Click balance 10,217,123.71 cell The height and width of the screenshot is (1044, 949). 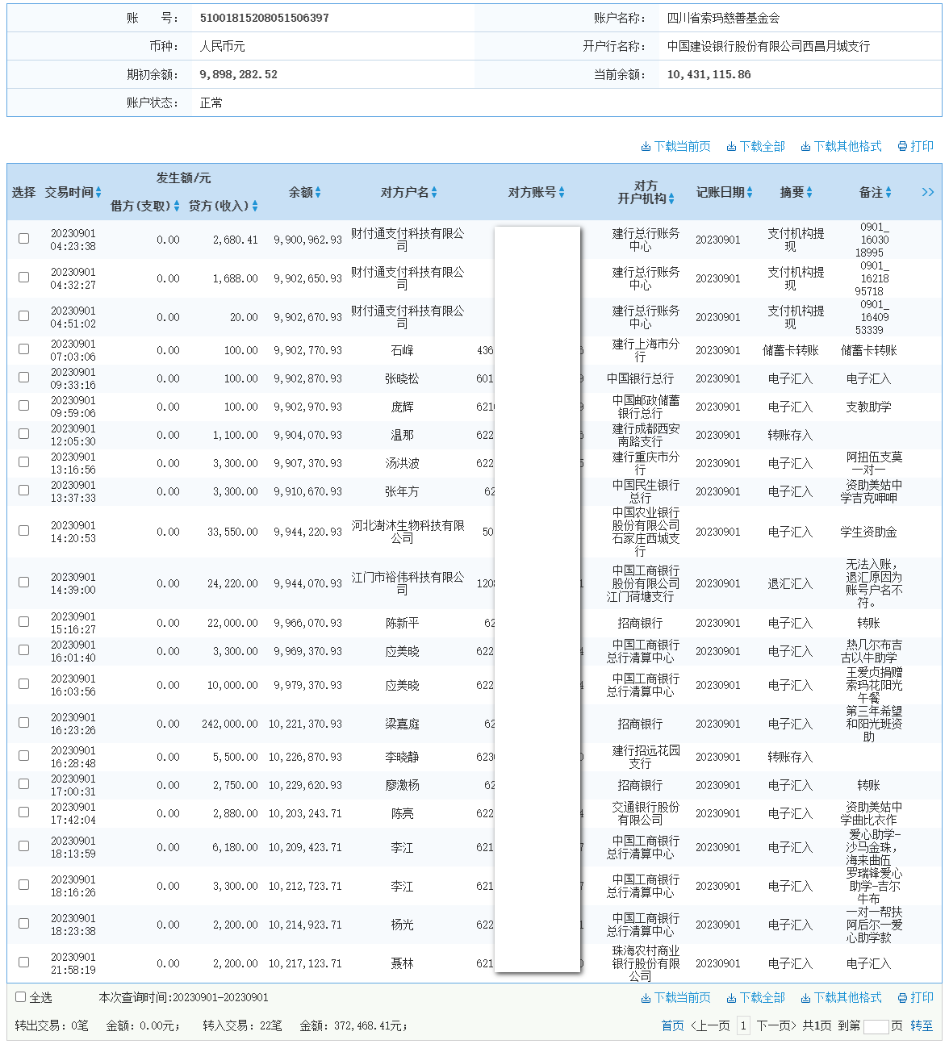[x=305, y=963]
